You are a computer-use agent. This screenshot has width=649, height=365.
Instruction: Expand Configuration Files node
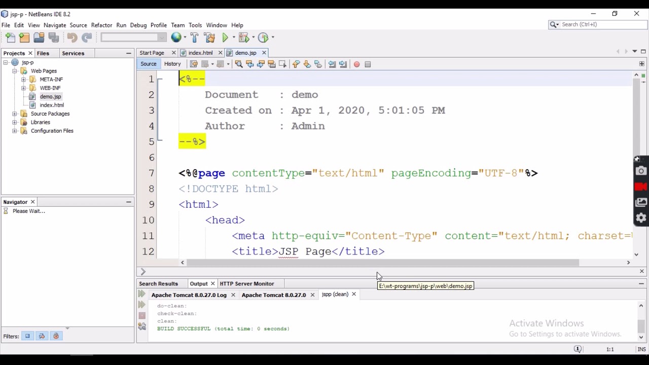pos(15,131)
